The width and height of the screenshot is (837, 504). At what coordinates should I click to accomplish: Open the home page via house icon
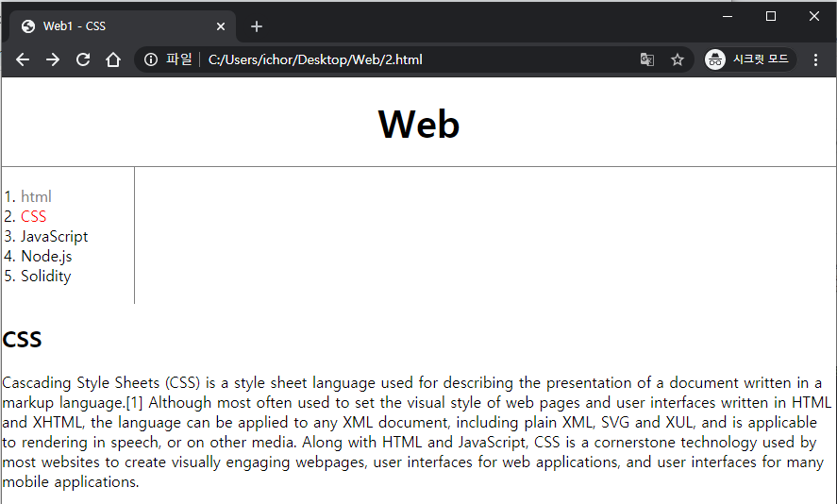point(113,59)
